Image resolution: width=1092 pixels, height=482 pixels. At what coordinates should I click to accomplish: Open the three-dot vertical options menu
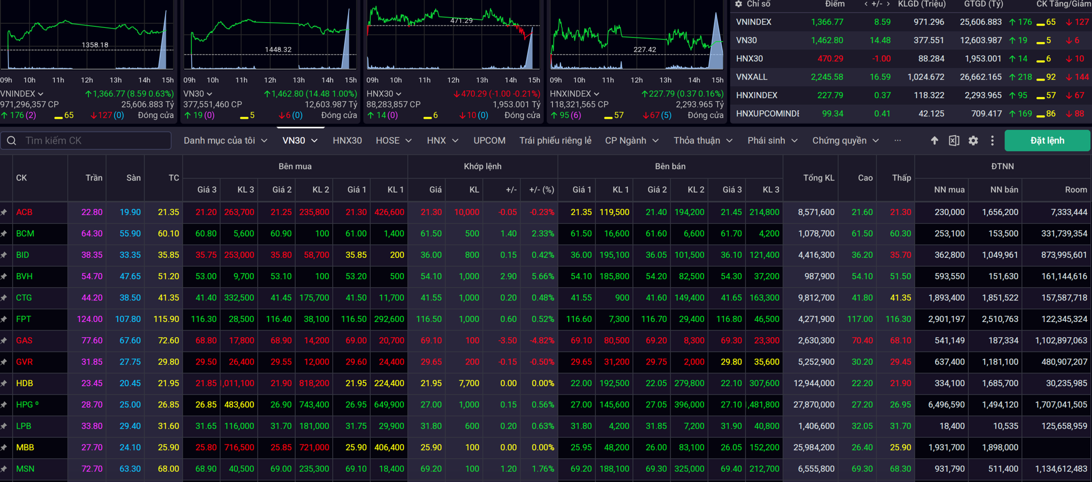pos(992,140)
